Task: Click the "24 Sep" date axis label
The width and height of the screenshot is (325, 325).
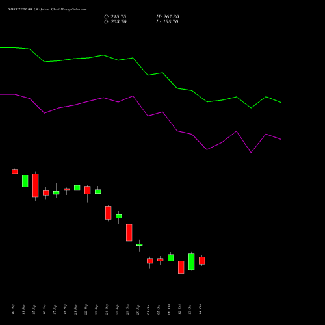Action: pos(107,309)
